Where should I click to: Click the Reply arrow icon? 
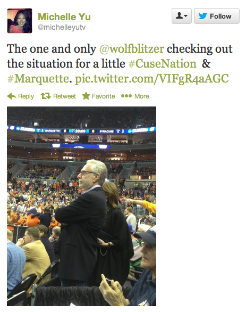(12, 96)
